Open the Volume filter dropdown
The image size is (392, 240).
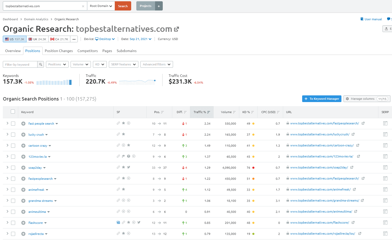coord(81,64)
